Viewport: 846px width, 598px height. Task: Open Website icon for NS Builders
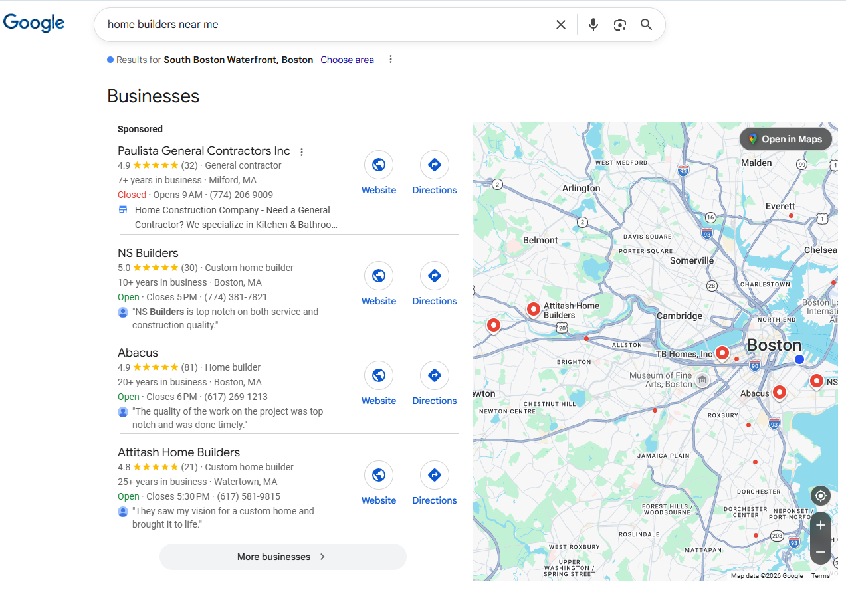379,276
